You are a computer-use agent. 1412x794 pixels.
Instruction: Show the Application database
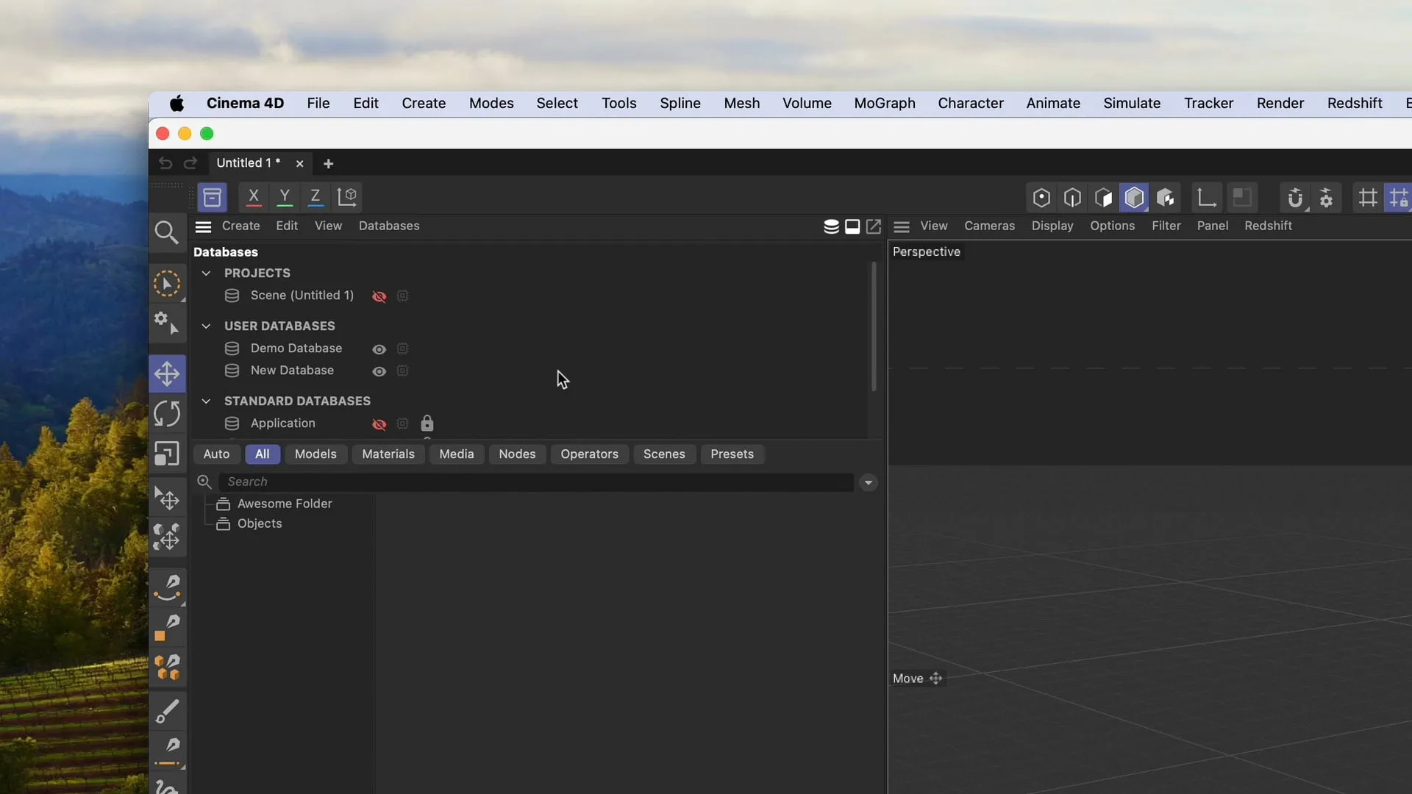point(379,424)
